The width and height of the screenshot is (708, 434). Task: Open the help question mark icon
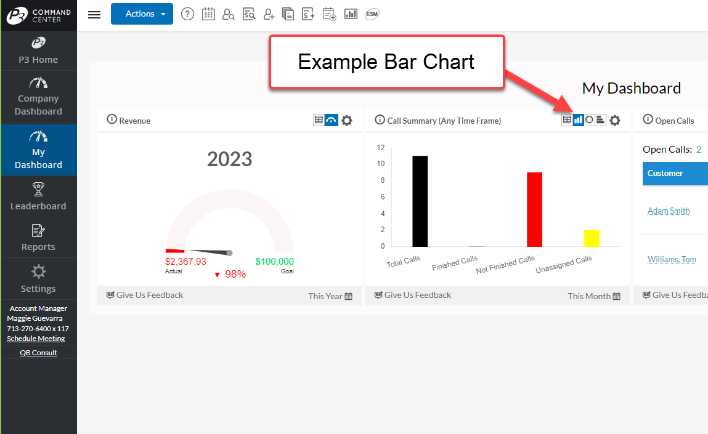188,14
